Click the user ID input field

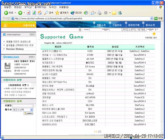click(x=95, y=30)
